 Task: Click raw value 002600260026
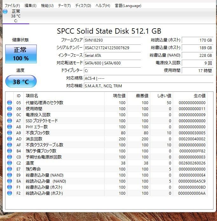click(192, 163)
